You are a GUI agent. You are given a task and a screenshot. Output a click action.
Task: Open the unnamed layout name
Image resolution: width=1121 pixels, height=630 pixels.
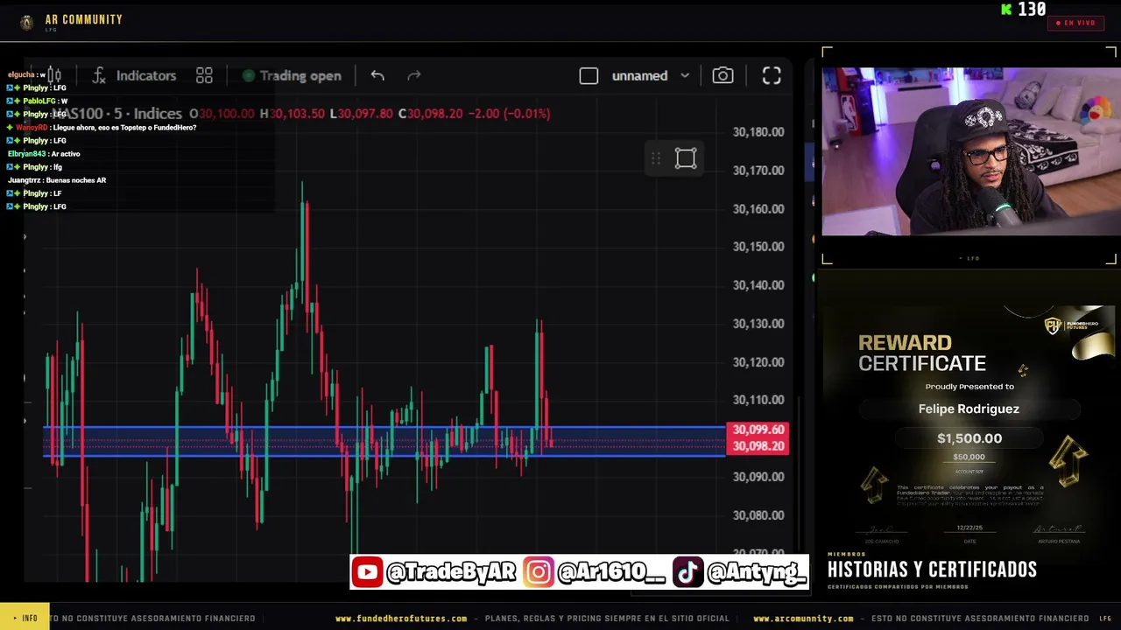(639, 76)
